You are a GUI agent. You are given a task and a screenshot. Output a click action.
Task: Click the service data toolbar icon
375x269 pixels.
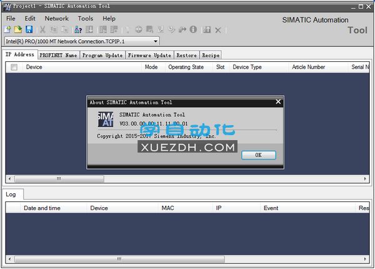(161, 29)
